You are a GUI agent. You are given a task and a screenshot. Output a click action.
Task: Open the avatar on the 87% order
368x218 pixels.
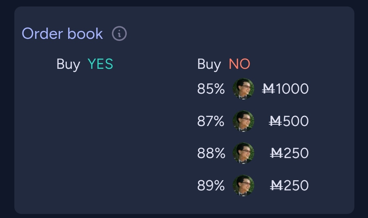[243, 121]
